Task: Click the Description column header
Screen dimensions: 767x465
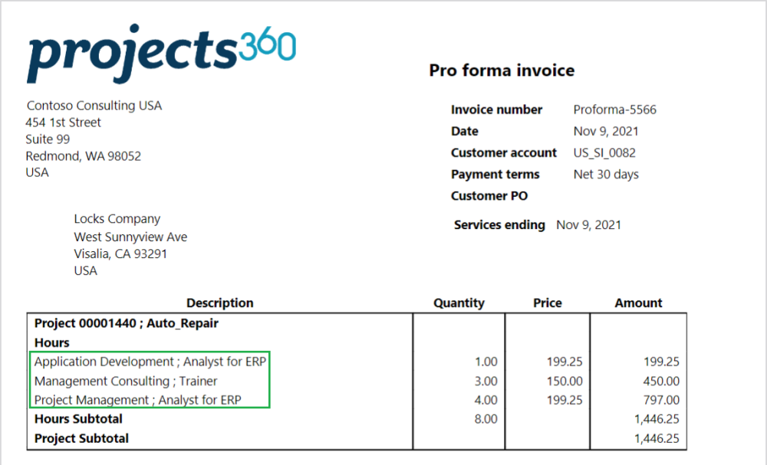Action: coord(219,303)
